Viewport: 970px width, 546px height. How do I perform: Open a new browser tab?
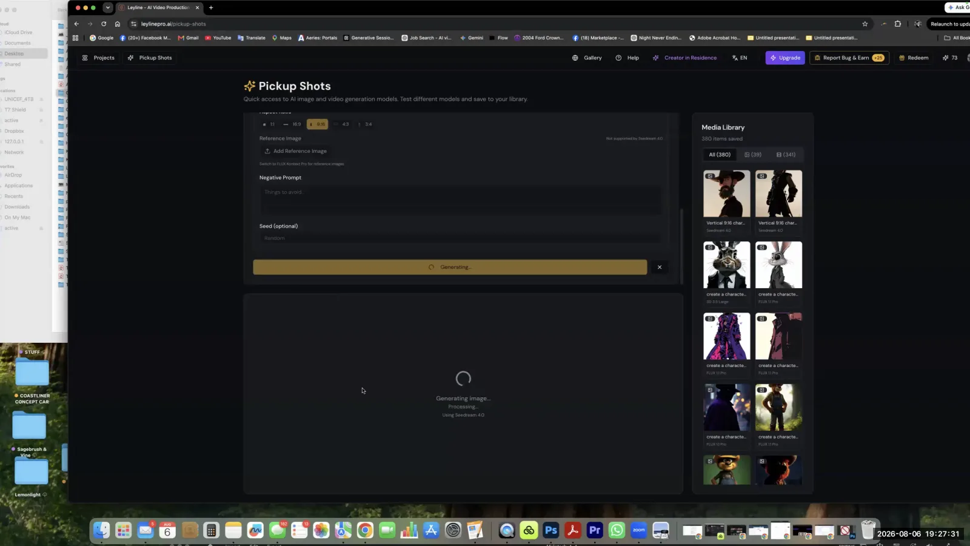pyautogui.click(x=211, y=7)
